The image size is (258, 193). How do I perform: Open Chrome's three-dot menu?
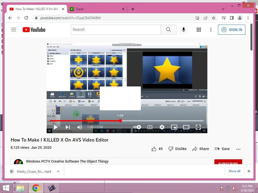click(x=248, y=18)
